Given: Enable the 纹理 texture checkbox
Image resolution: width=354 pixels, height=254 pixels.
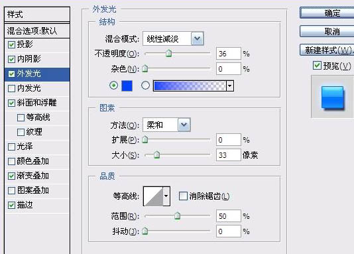Looking at the screenshot, I should [21, 133].
